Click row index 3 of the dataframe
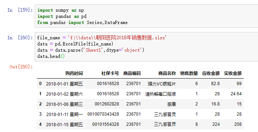 40,114
